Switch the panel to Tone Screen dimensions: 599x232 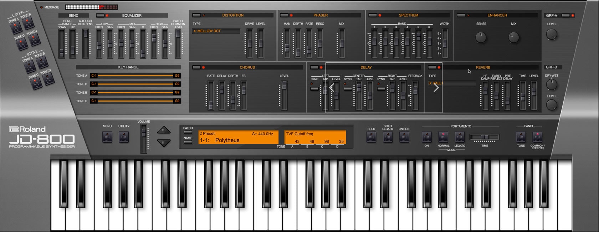click(x=521, y=137)
